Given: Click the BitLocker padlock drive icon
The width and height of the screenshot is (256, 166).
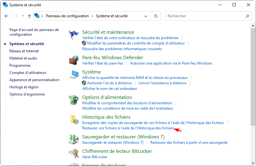Looking at the screenshot, I should [x=74, y=153].
